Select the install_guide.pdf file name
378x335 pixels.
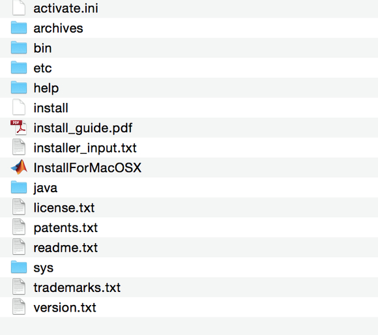point(83,128)
